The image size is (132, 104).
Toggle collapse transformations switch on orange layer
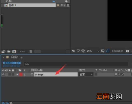(x=119, y=74)
